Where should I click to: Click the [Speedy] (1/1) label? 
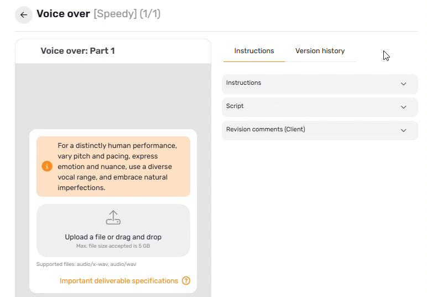127,14
